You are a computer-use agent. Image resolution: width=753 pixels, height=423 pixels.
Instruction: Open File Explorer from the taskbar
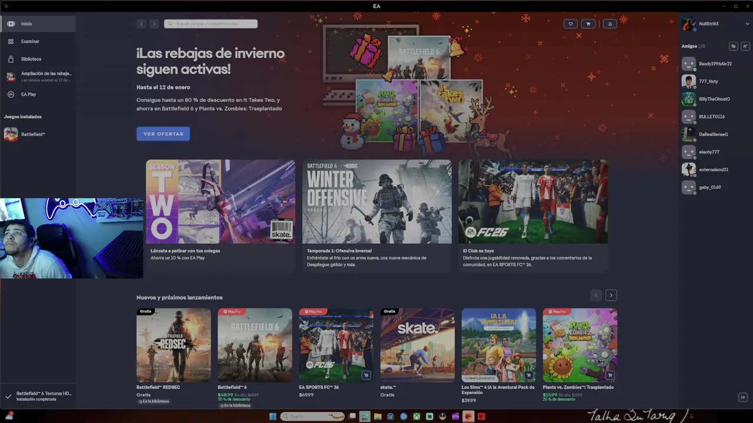coord(378,417)
